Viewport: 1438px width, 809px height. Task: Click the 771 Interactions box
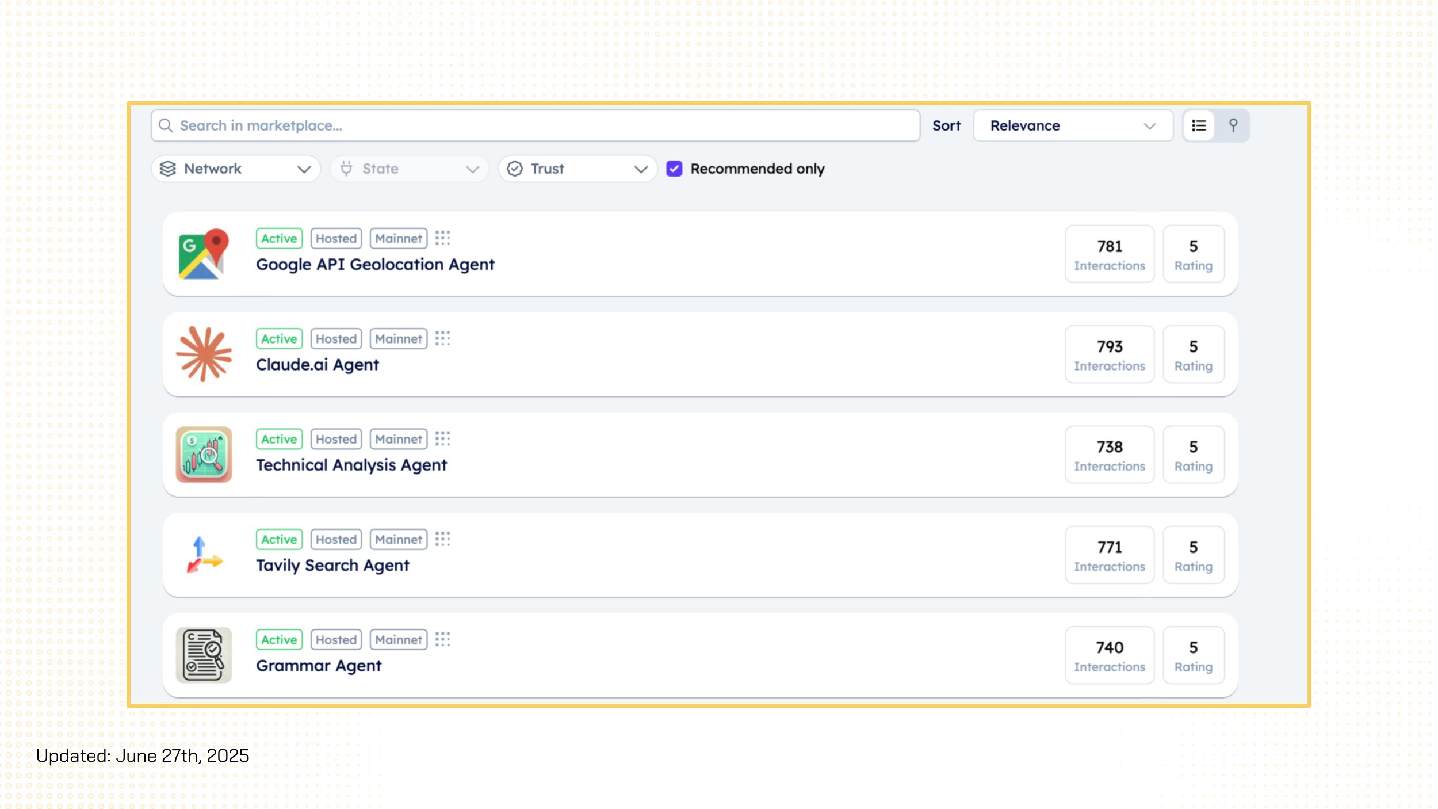(x=1110, y=555)
